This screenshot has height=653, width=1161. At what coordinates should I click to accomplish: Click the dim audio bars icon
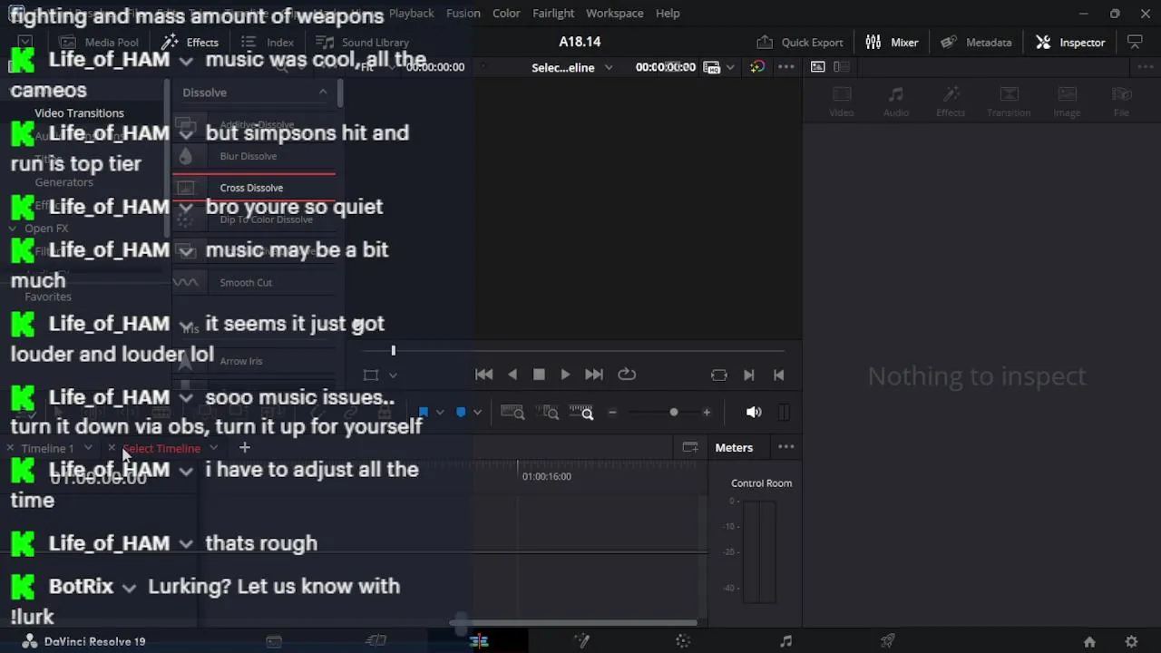pos(785,413)
